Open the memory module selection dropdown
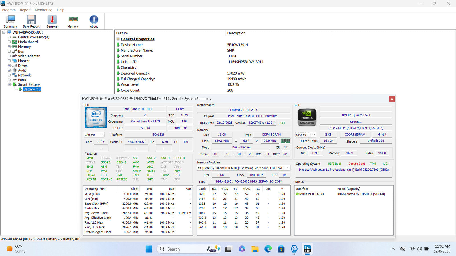456x256 pixels. (x=288, y=168)
